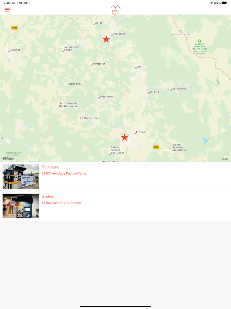The image size is (231, 309).
Task: Open the Ambert shop photo
Action: [21, 206]
